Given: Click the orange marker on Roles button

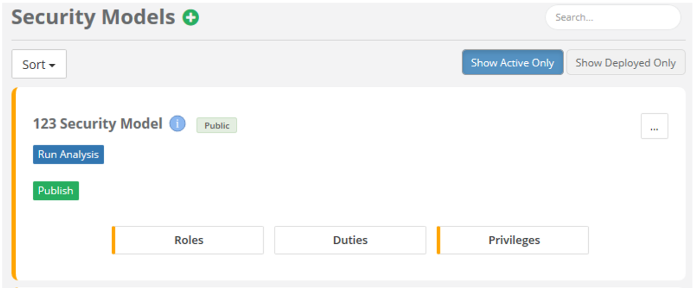Looking at the screenshot, I should click(114, 240).
